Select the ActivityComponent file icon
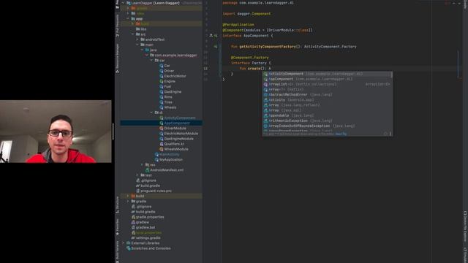This screenshot has width=468, height=263. point(161,118)
